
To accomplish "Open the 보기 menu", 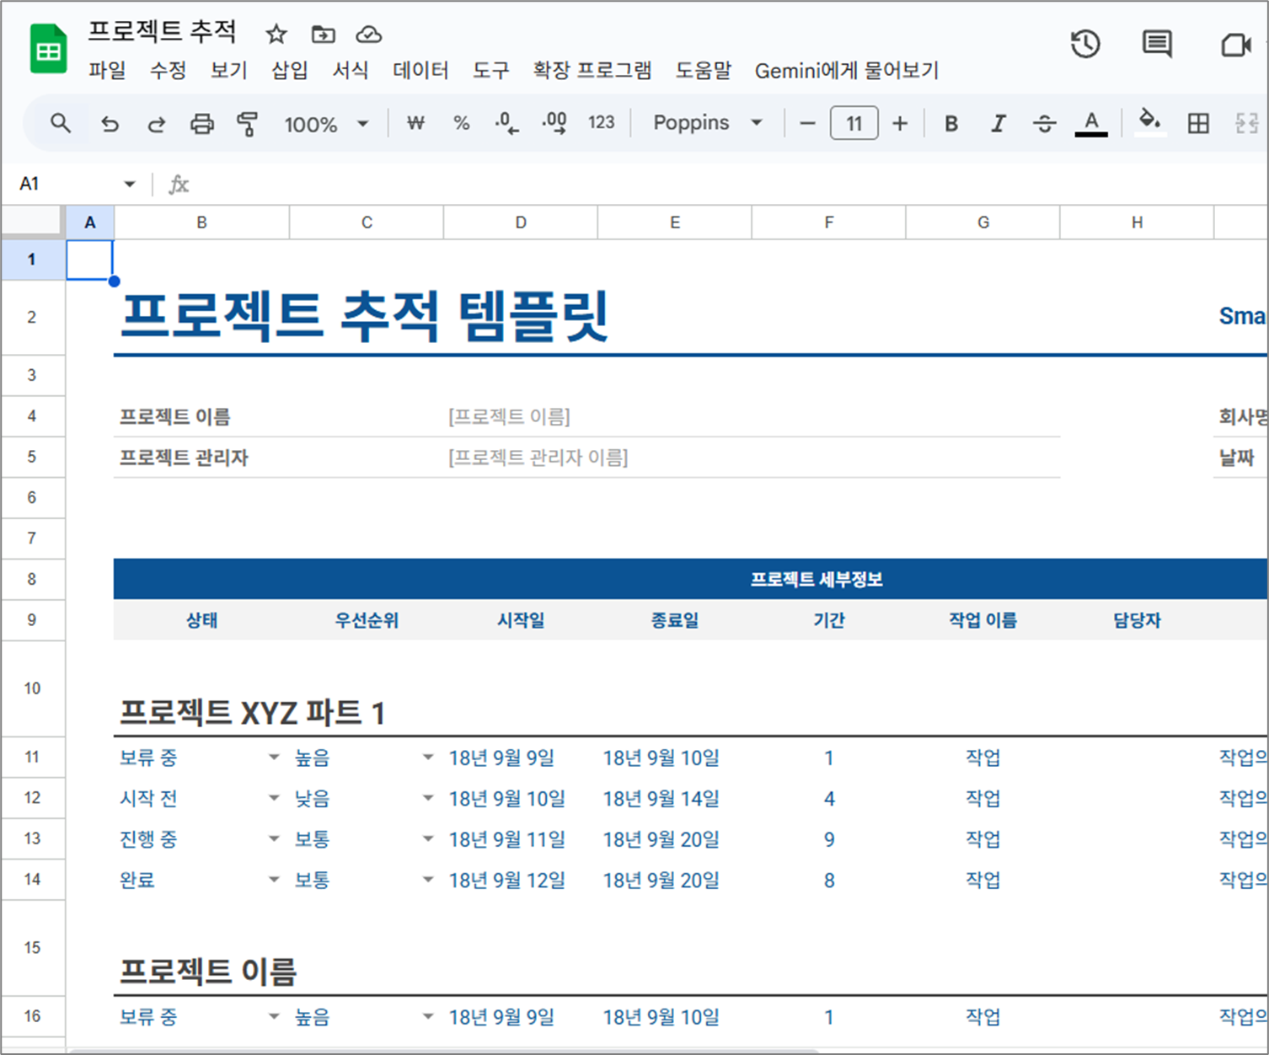I will 228,71.
